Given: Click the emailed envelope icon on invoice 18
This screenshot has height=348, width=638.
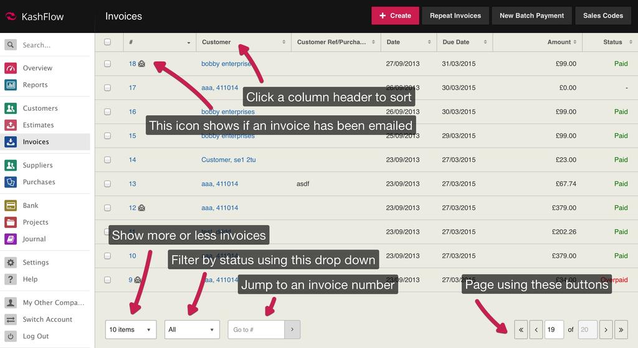Looking at the screenshot, I should (141, 63).
